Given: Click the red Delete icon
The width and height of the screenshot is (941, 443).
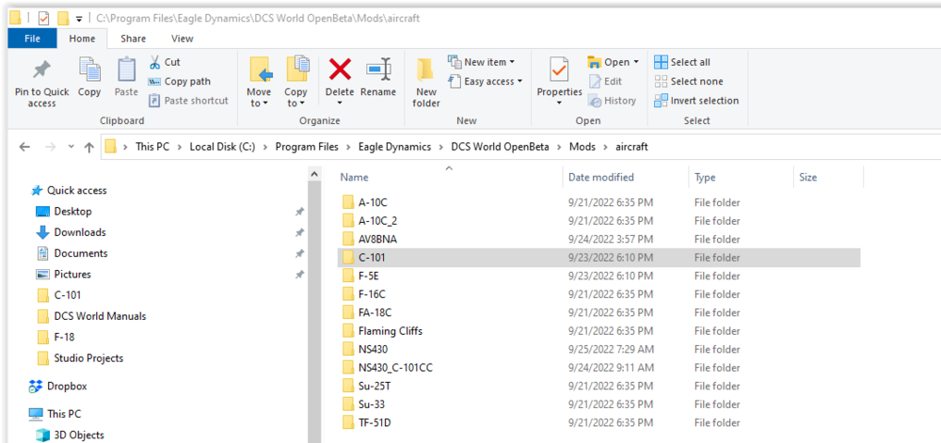Looking at the screenshot, I should pos(340,70).
